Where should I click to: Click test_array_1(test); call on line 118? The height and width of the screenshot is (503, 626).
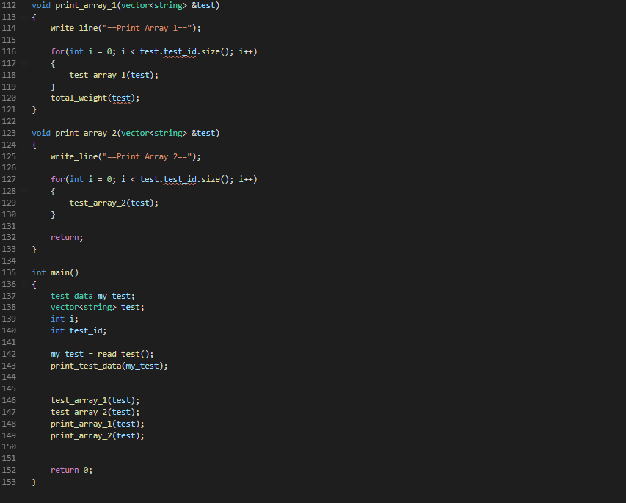(x=114, y=75)
